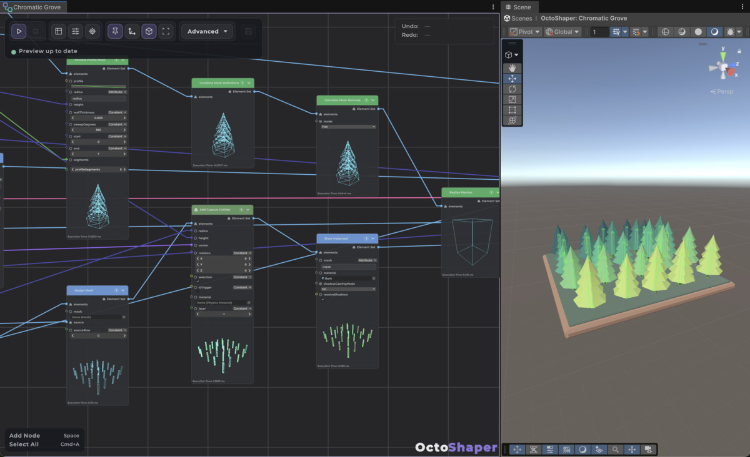This screenshot has height=457, width=750.
Task: Click the Assign Mesh node header
Action: point(97,290)
